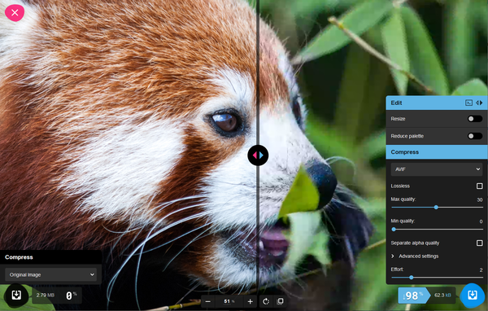This screenshot has height=311, width=488.
Task: Click the 98% size reduction badge
Action: 413,296
